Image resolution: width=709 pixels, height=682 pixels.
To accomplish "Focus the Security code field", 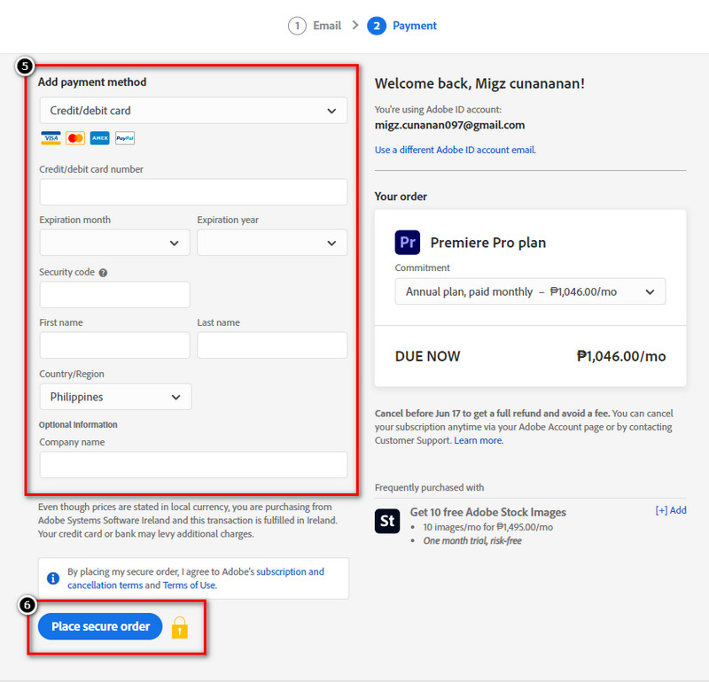I will pos(115,295).
